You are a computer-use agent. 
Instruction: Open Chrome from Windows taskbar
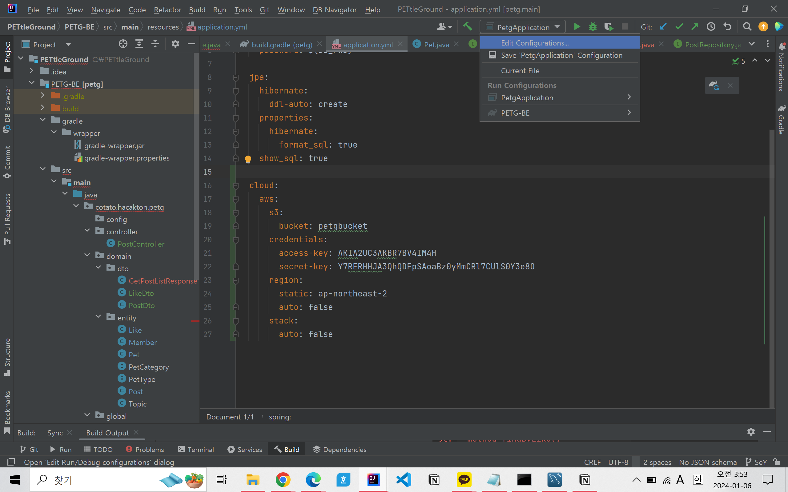[283, 480]
